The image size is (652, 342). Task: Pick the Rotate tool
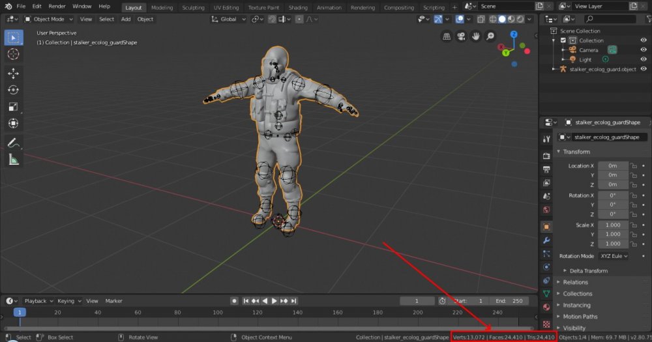[13, 90]
